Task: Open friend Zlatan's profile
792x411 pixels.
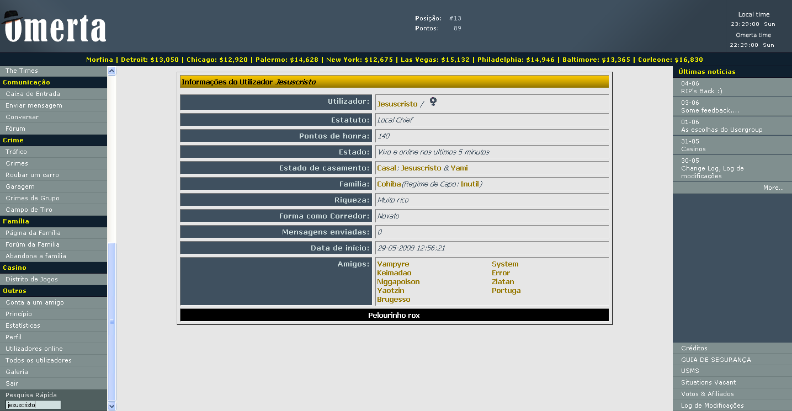Action: pos(503,282)
